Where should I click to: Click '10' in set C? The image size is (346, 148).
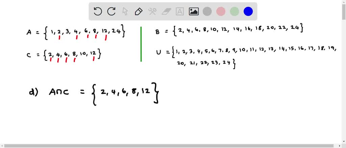(84, 53)
